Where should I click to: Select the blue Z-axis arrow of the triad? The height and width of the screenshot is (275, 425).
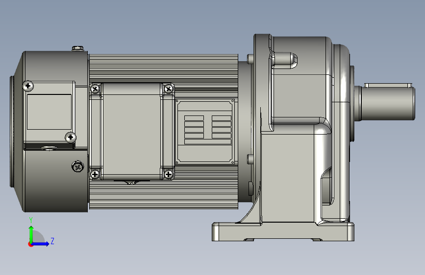[41, 244]
